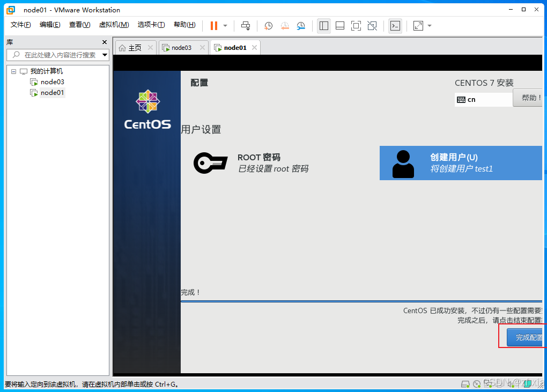Click the 帮助！ button in installer
This screenshot has height=392, width=547.
click(528, 98)
